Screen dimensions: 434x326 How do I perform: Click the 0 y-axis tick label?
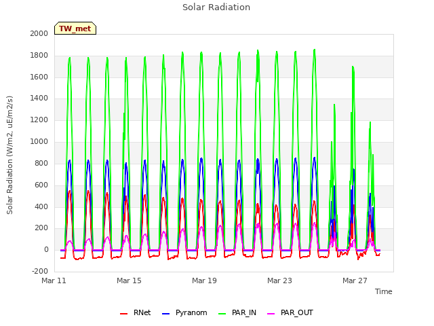[46, 250]
